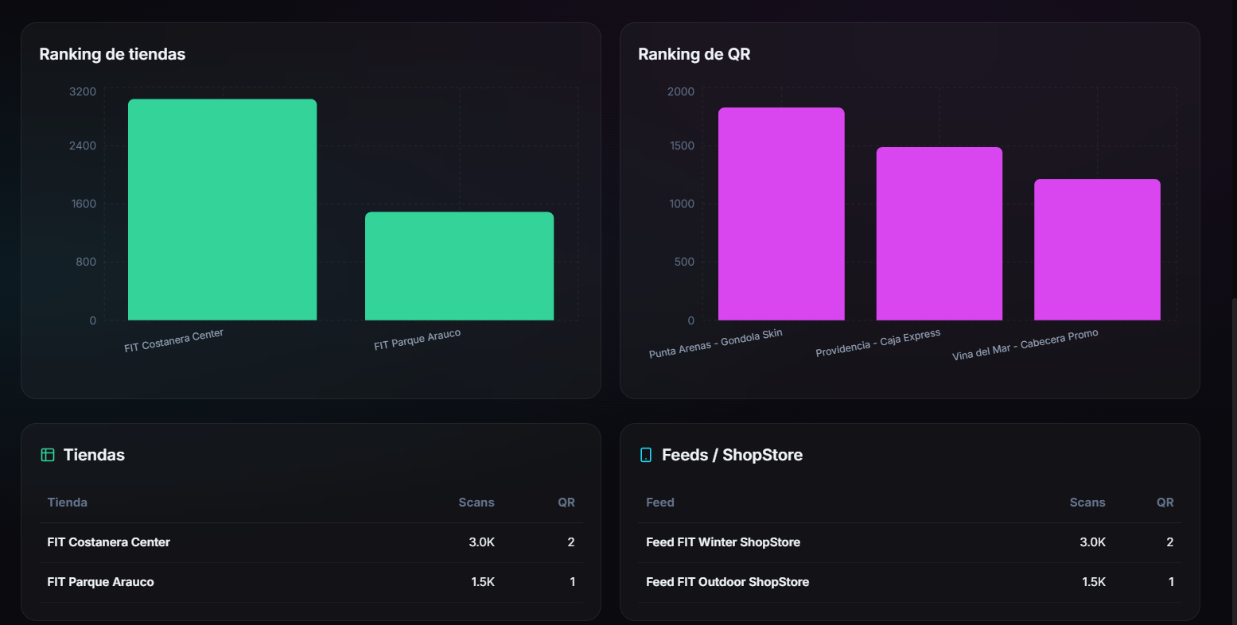Open FIT Parque Arauco row in Tiendas table
1237x625 pixels.
point(101,582)
